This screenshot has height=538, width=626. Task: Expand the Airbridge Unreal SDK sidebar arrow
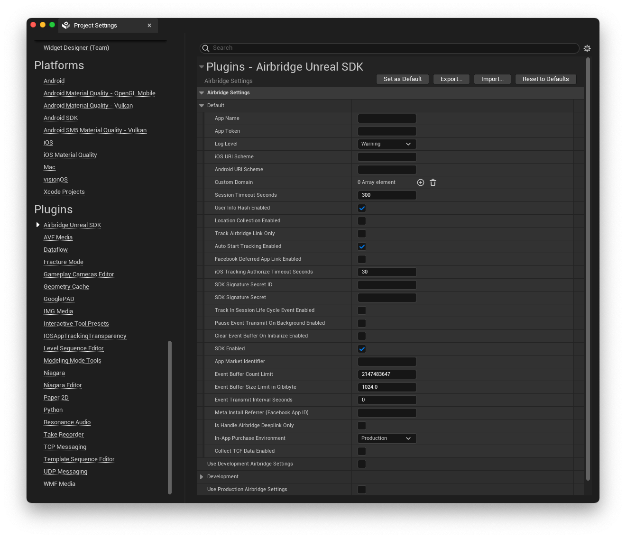[x=38, y=225]
